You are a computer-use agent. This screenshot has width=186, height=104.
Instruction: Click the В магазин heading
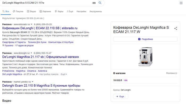119,73
